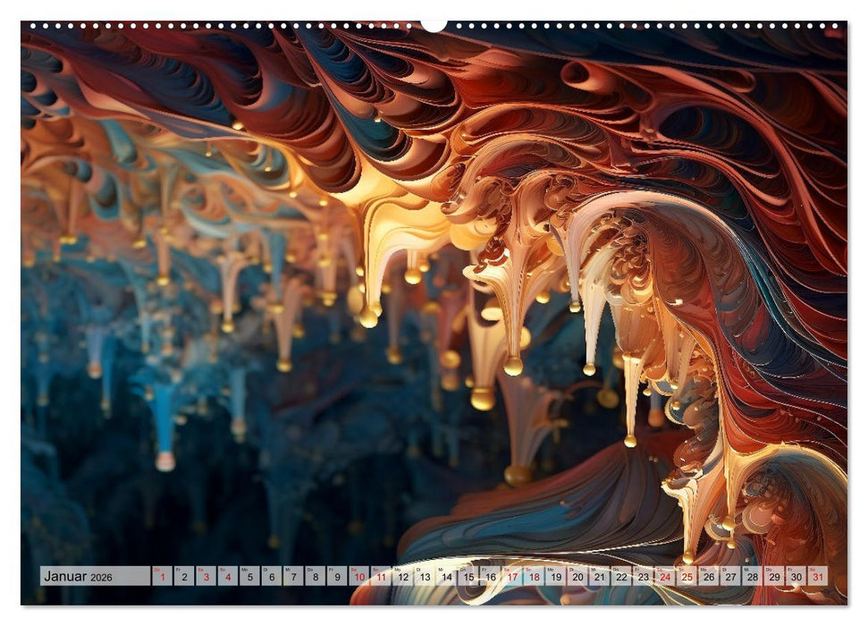
Task: Click on day 11 of Januar
Action: tap(381, 577)
